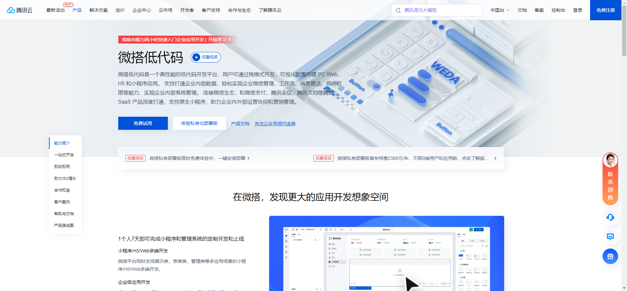Screen dimensions: 627x291
Task: Play the 观看视频 video button
Action: coord(206,57)
